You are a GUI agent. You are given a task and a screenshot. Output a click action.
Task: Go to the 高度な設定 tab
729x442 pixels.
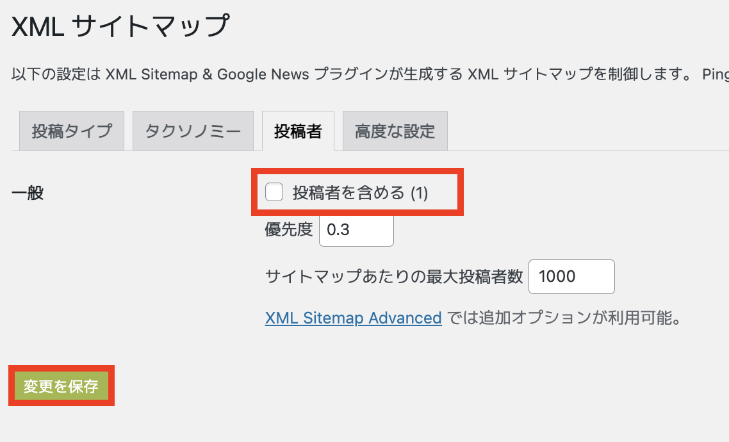(395, 131)
